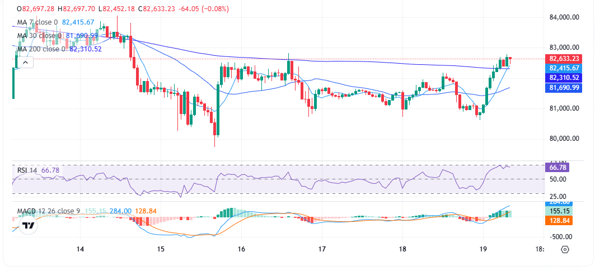The image size is (595, 271).
Task: Click the date 15 on time axis
Action: coord(160,249)
